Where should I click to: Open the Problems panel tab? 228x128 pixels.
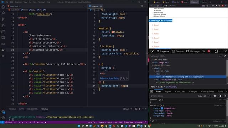(x=12, y=109)
